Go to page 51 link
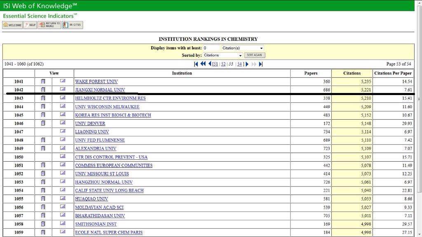This screenshot has height=237, width=422. click(x=216, y=64)
